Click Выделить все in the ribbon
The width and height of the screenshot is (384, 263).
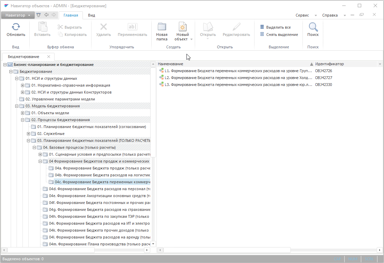point(278,27)
